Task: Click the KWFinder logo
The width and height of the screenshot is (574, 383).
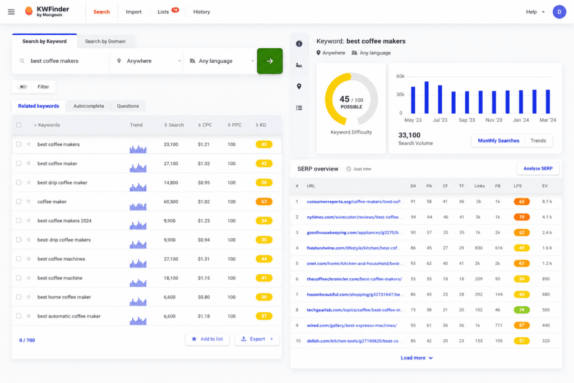Action: click(47, 12)
